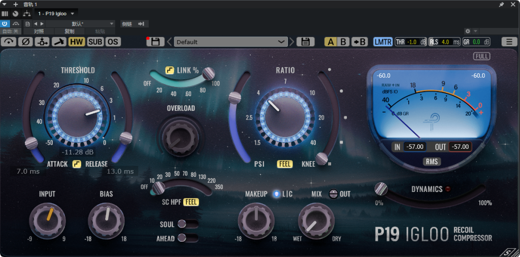Open the hamburger menu in plugin toolbar
This screenshot has height=257, width=520.
pos(509,42)
